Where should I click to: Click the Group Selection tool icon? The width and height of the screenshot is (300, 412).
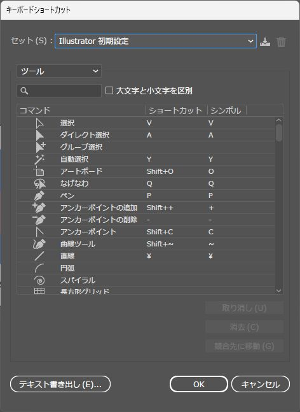[x=41, y=147]
